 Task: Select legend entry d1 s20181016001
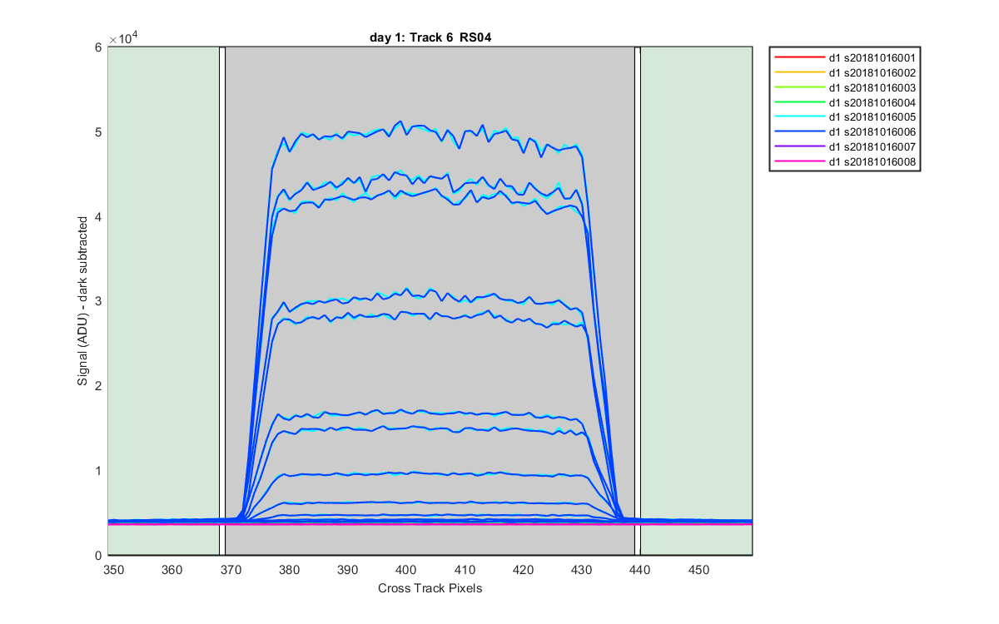pos(846,57)
